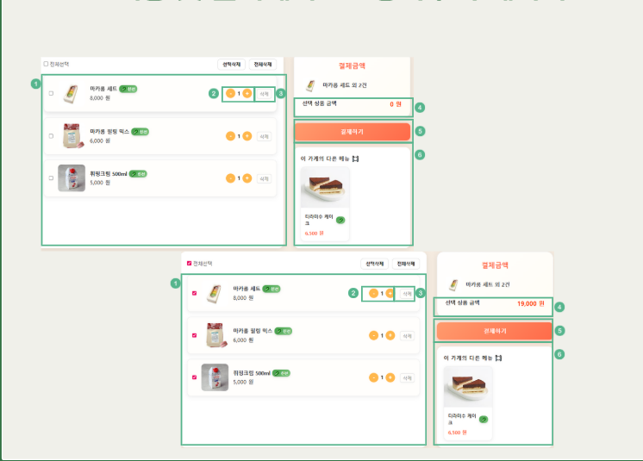The height and width of the screenshot is (461, 643).
Task: Tick the unchecked 마카롱 세트 checkbox
Action: 51,93
